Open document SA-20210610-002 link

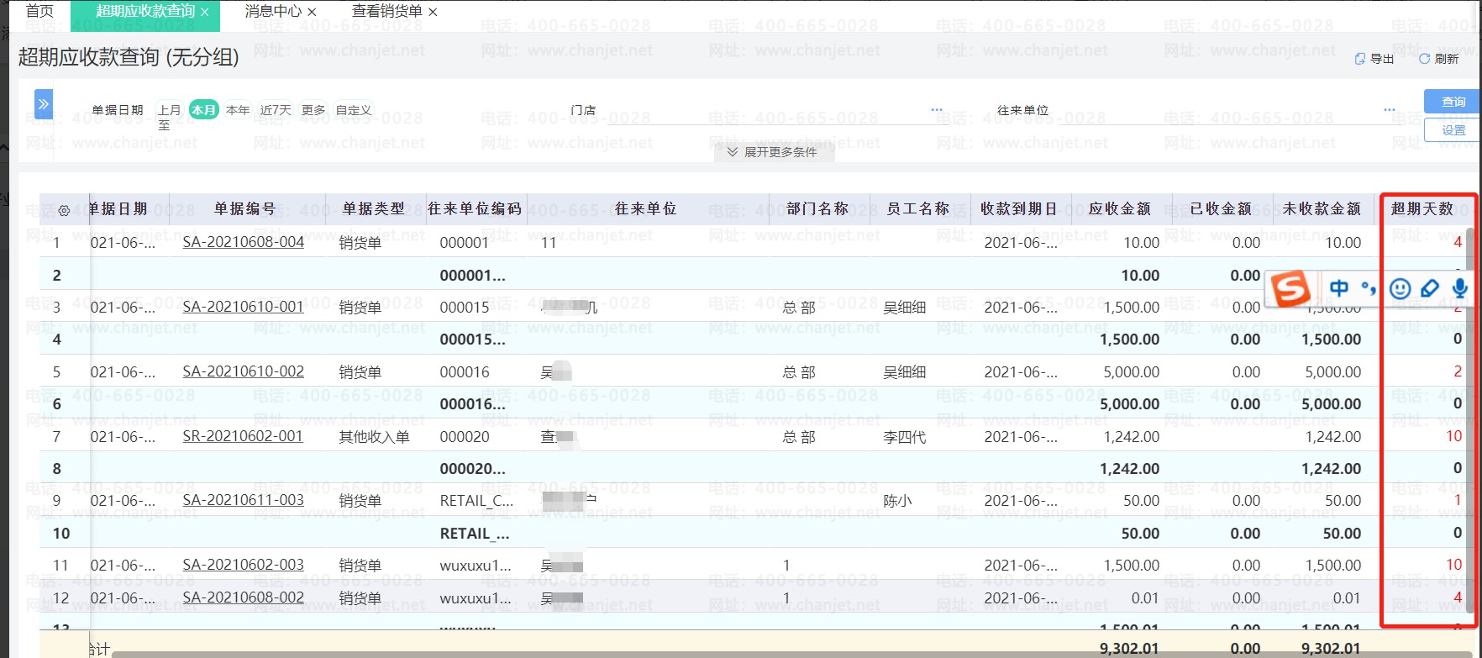click(244, 371)
